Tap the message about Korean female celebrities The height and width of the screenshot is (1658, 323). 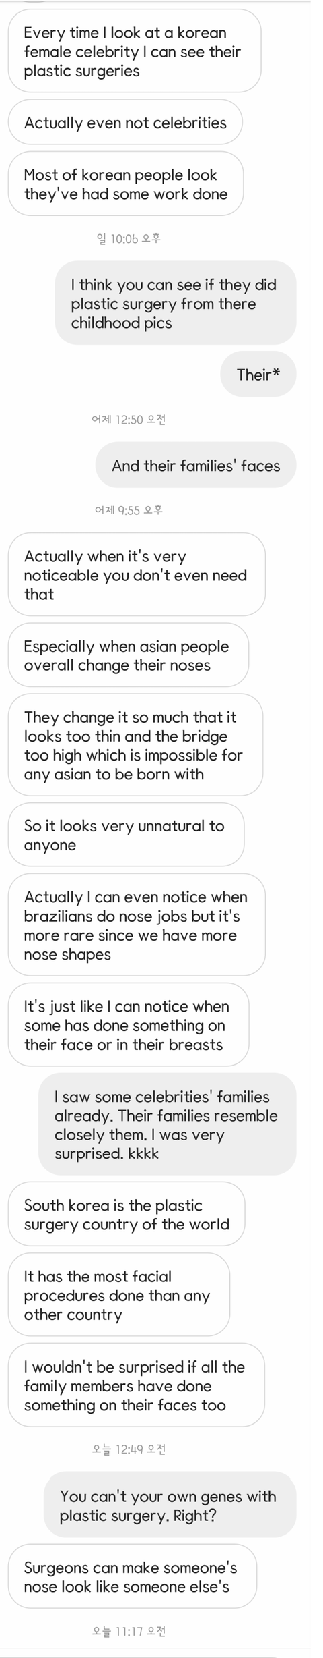(x=135, y=51)
